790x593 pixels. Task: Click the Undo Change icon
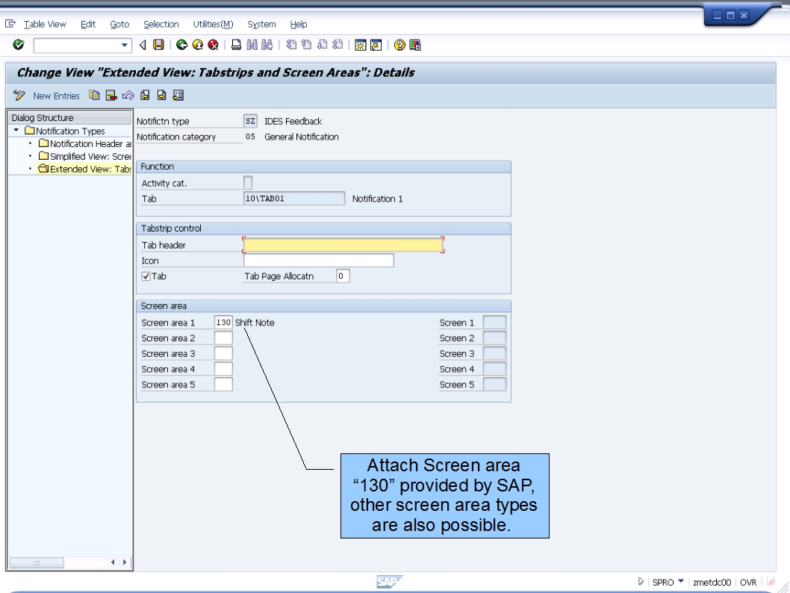click(x=128, y=95)
